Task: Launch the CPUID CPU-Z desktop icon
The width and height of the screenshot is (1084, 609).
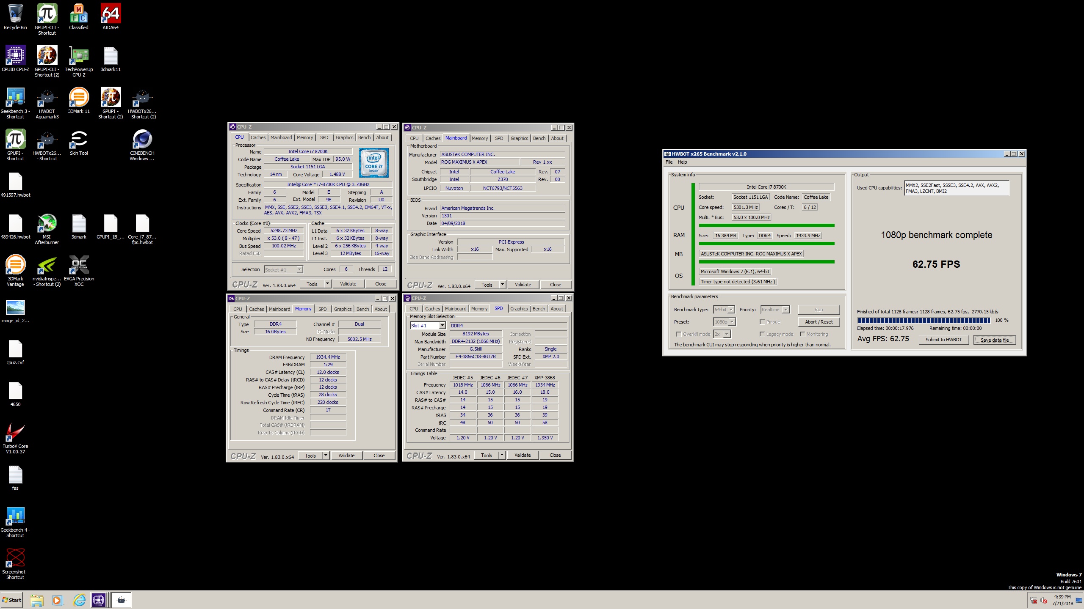Action: point(15,59)
